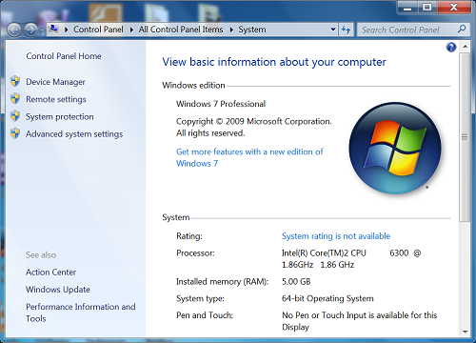Click the computer icon in address bar
The image size is (476, 343).
(53, 30)
